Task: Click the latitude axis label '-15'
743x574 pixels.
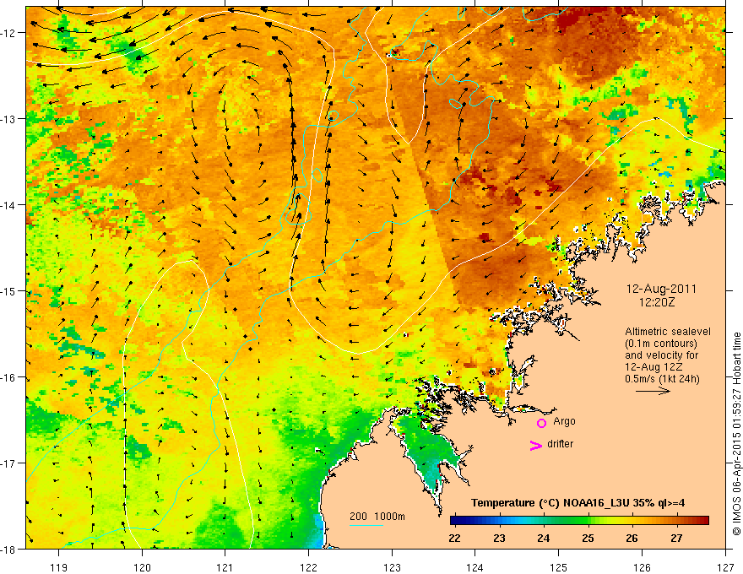Action: click(8, 290)
